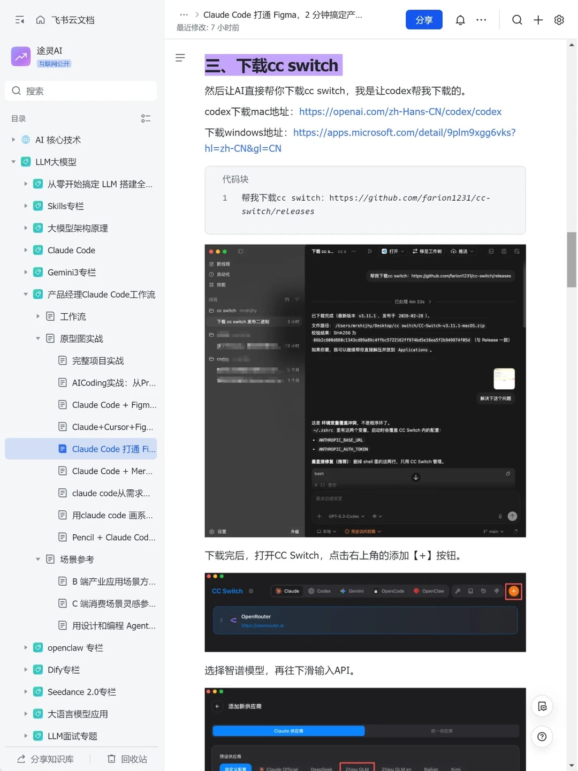Create new document with the plus icon
Image resolution: width=578 pixels, height=771 pixels.
538,20
